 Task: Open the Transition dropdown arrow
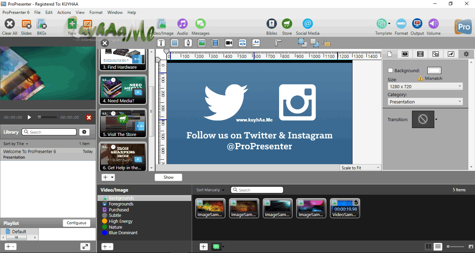436,119
